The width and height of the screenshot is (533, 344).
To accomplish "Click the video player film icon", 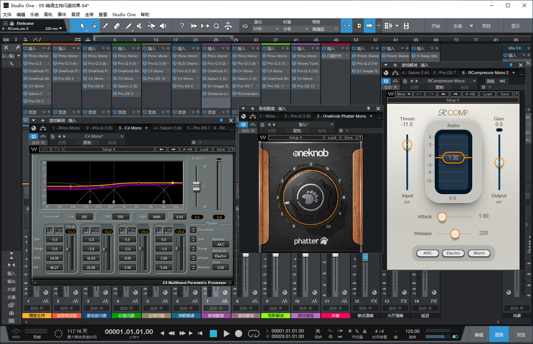I will point(406,26).
